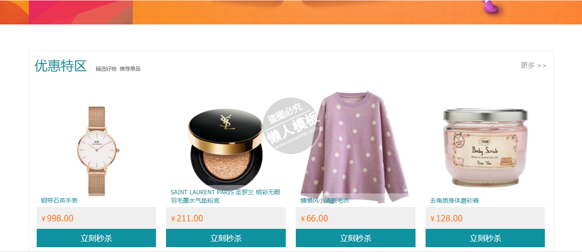Click the ¥66.00 price

point(314,218)
